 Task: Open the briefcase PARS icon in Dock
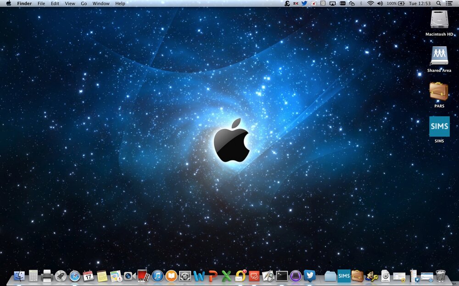tap(358, 276)
